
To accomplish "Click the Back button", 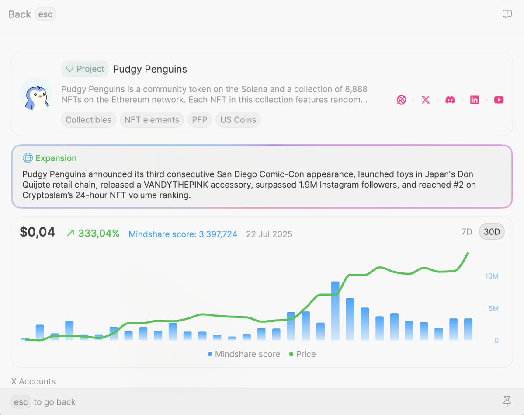I will tap(20, 14).
